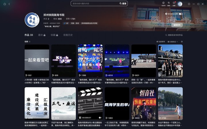Mute the playing clapperboard video
This screenshot has width=207, height=129.
coord(100,118)
